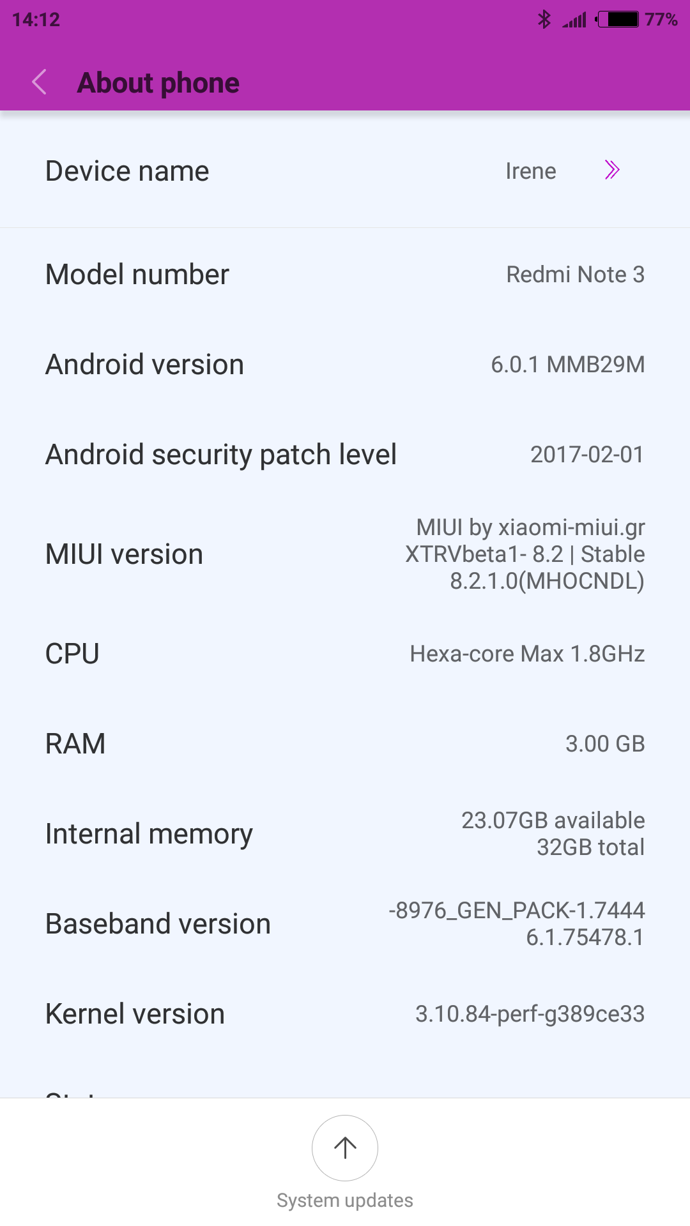Tap the RAM row
The height and width of the screenshot is (1226, 690).
[345, 744]
